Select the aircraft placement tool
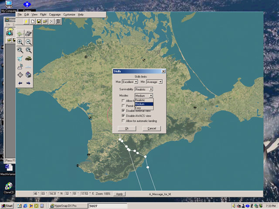This screenshot has width=279, height=209. click(x=20, y=58)
